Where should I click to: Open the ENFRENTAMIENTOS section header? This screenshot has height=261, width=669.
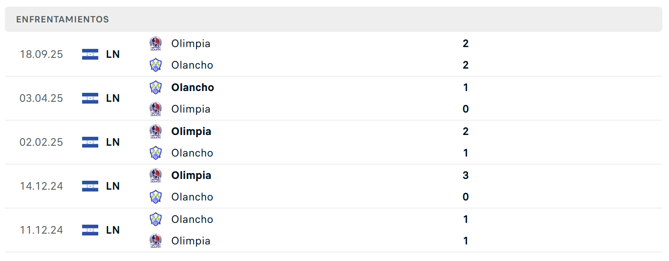click(333, 19)
